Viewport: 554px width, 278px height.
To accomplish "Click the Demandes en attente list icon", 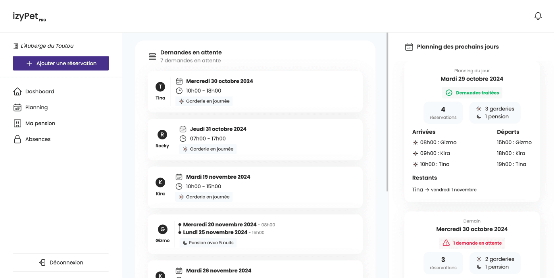I will point(152,56).
